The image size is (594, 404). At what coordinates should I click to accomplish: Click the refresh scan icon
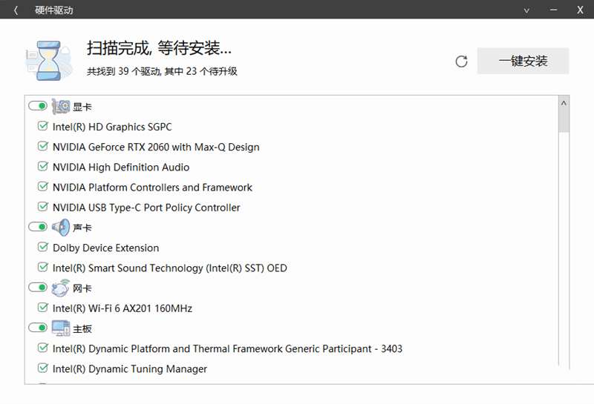pyautogui.click(x=461, y=62)
